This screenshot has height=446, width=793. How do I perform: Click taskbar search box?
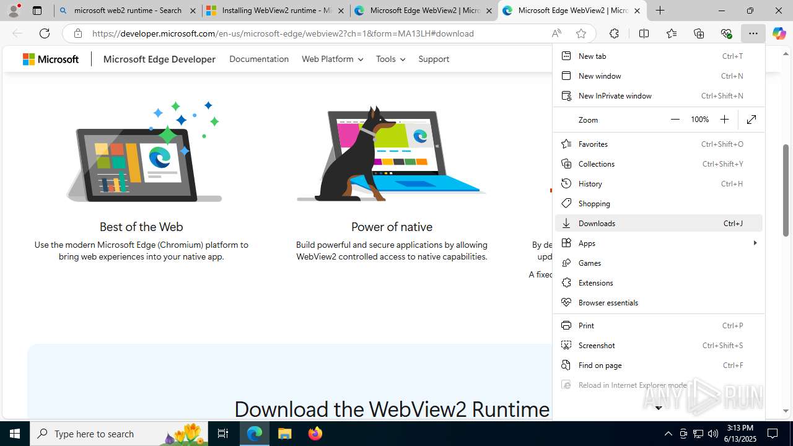pos(119,434)
